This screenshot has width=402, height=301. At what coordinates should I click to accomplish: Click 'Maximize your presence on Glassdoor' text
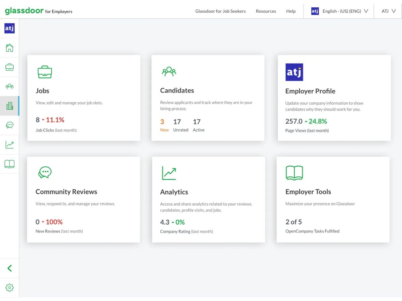[x=320, y=204]
